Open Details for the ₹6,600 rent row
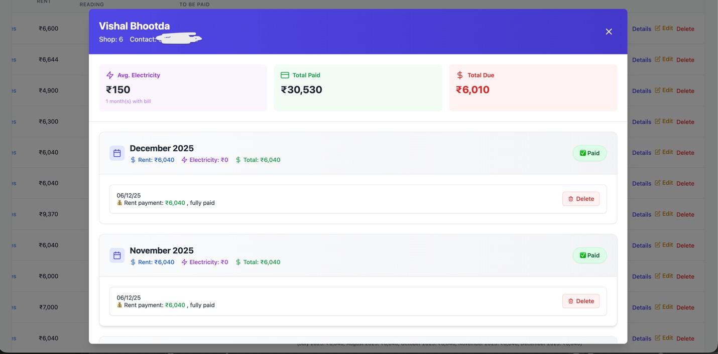 pyautogui.click(x=641, y=29)
